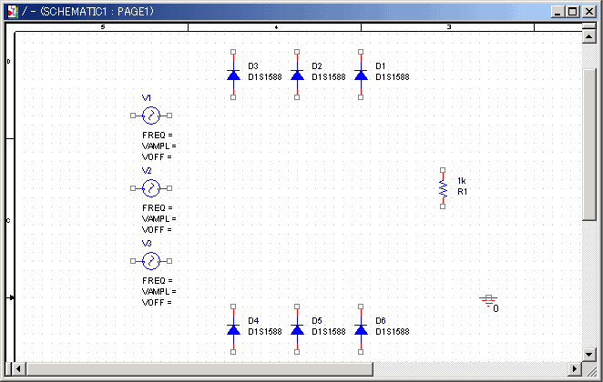Click the horizontal scrollbar left arrow

21,367
